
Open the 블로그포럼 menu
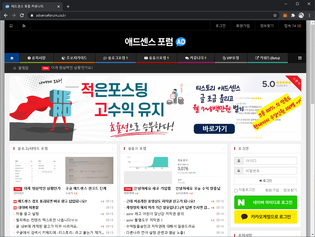pyautogui.click(x=116, y=58)
